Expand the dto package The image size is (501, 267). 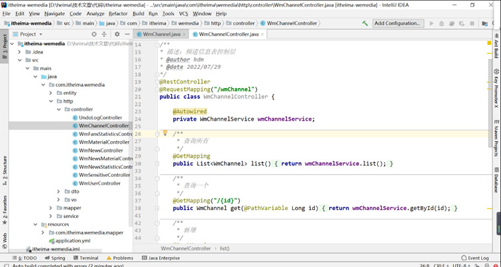pos(58,191)
